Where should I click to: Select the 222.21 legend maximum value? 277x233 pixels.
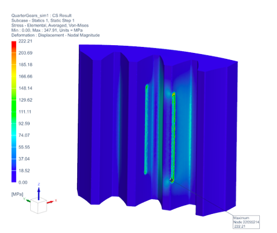pos(26,41)
